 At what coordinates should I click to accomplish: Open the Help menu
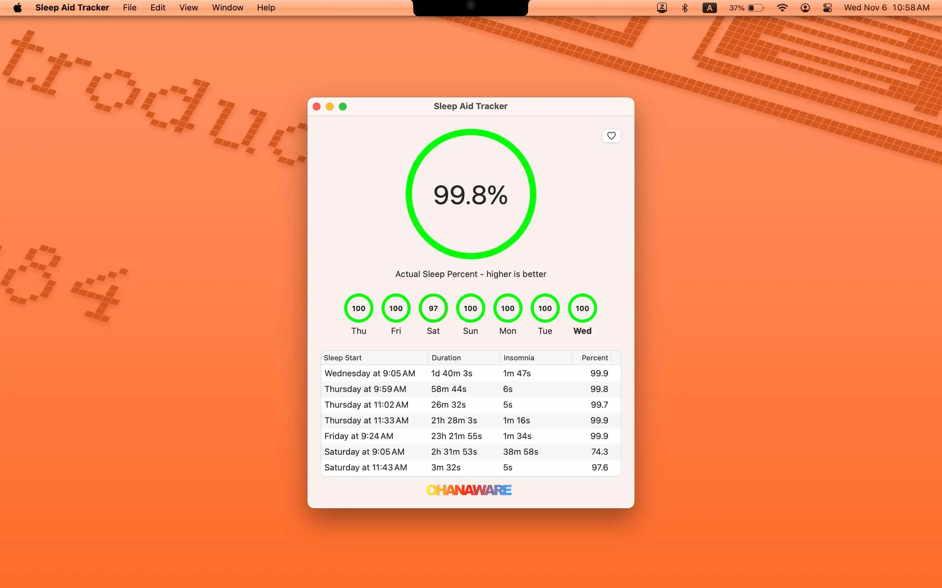[x=266, y=8]
